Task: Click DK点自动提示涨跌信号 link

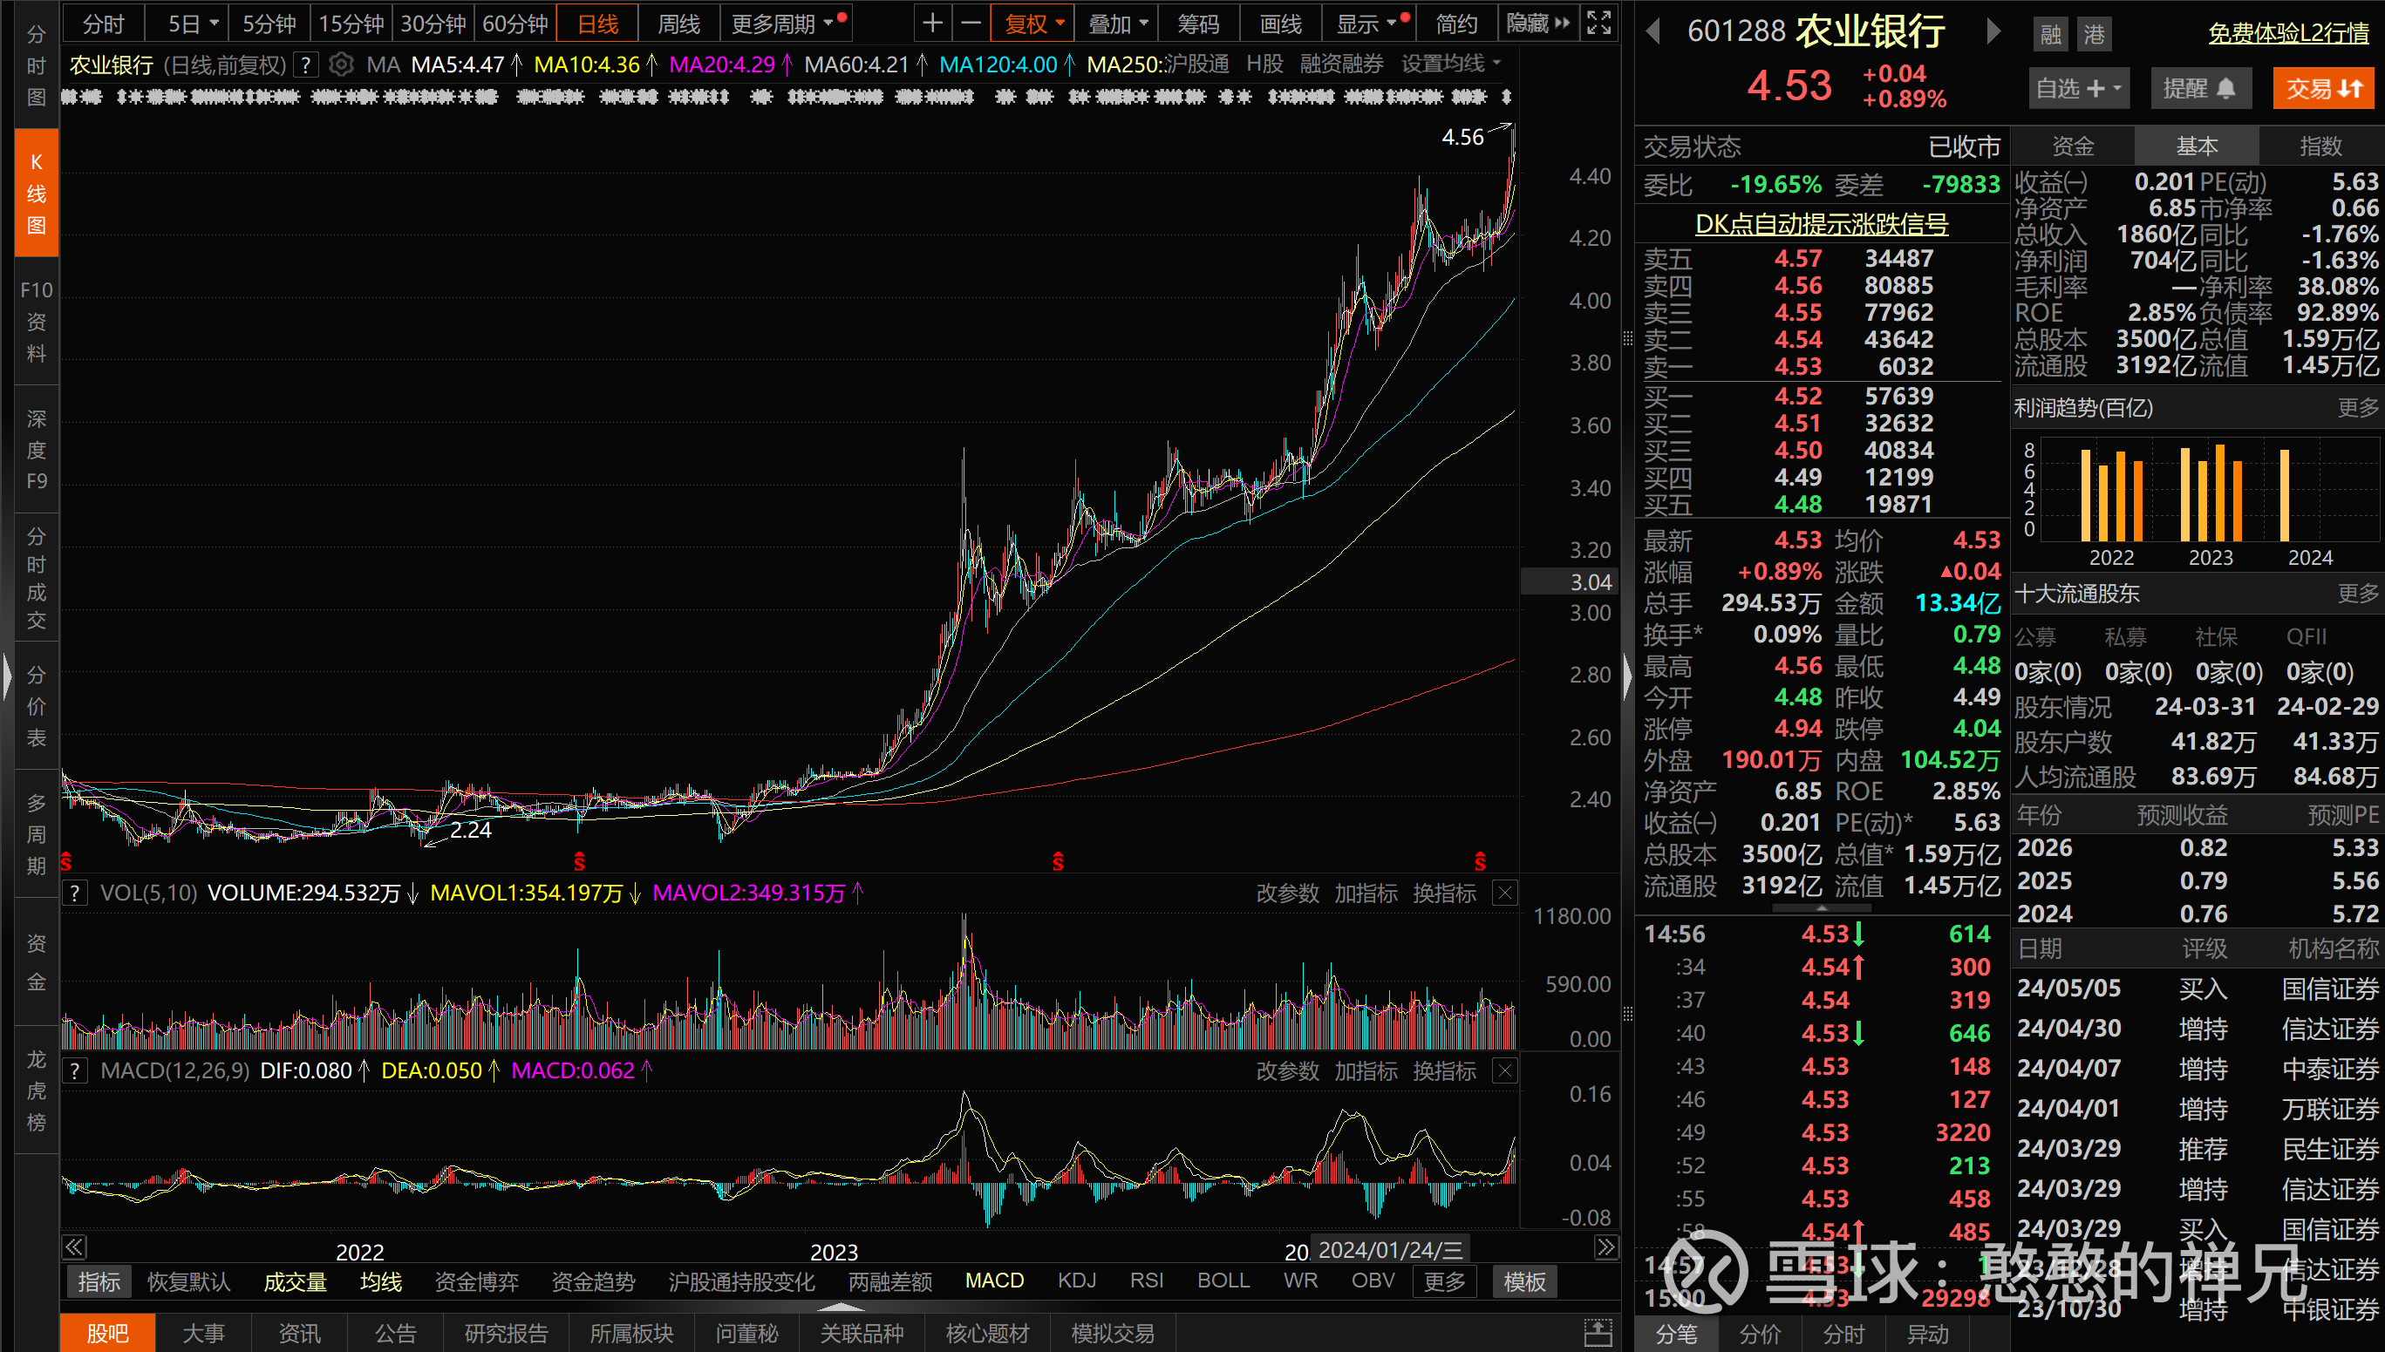Action: coord(1822,224)
